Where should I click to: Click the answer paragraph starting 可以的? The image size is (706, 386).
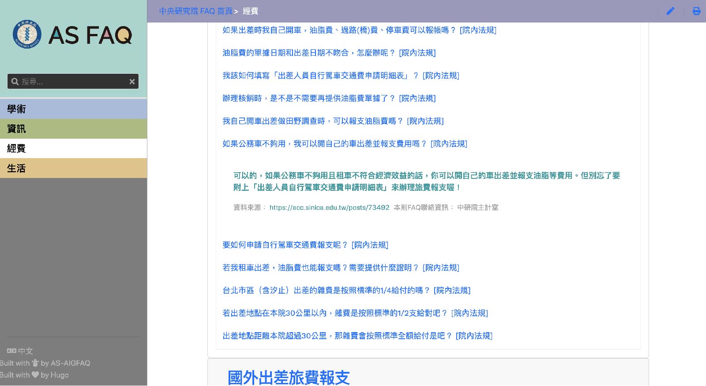point(427,182)
